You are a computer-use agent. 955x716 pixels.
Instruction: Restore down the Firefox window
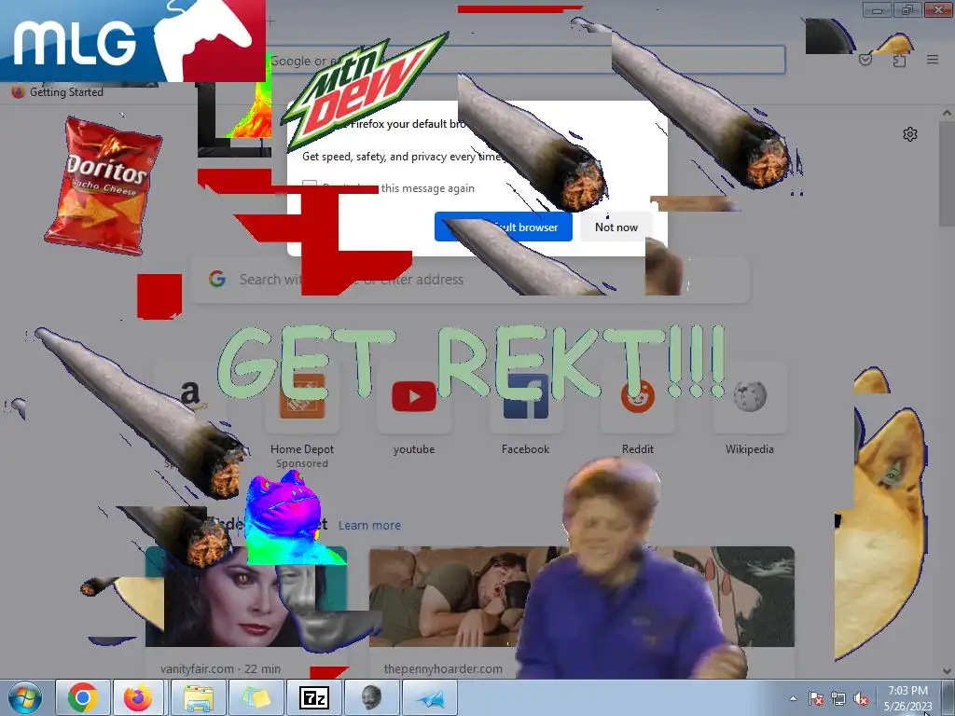(x=907, y=9)
